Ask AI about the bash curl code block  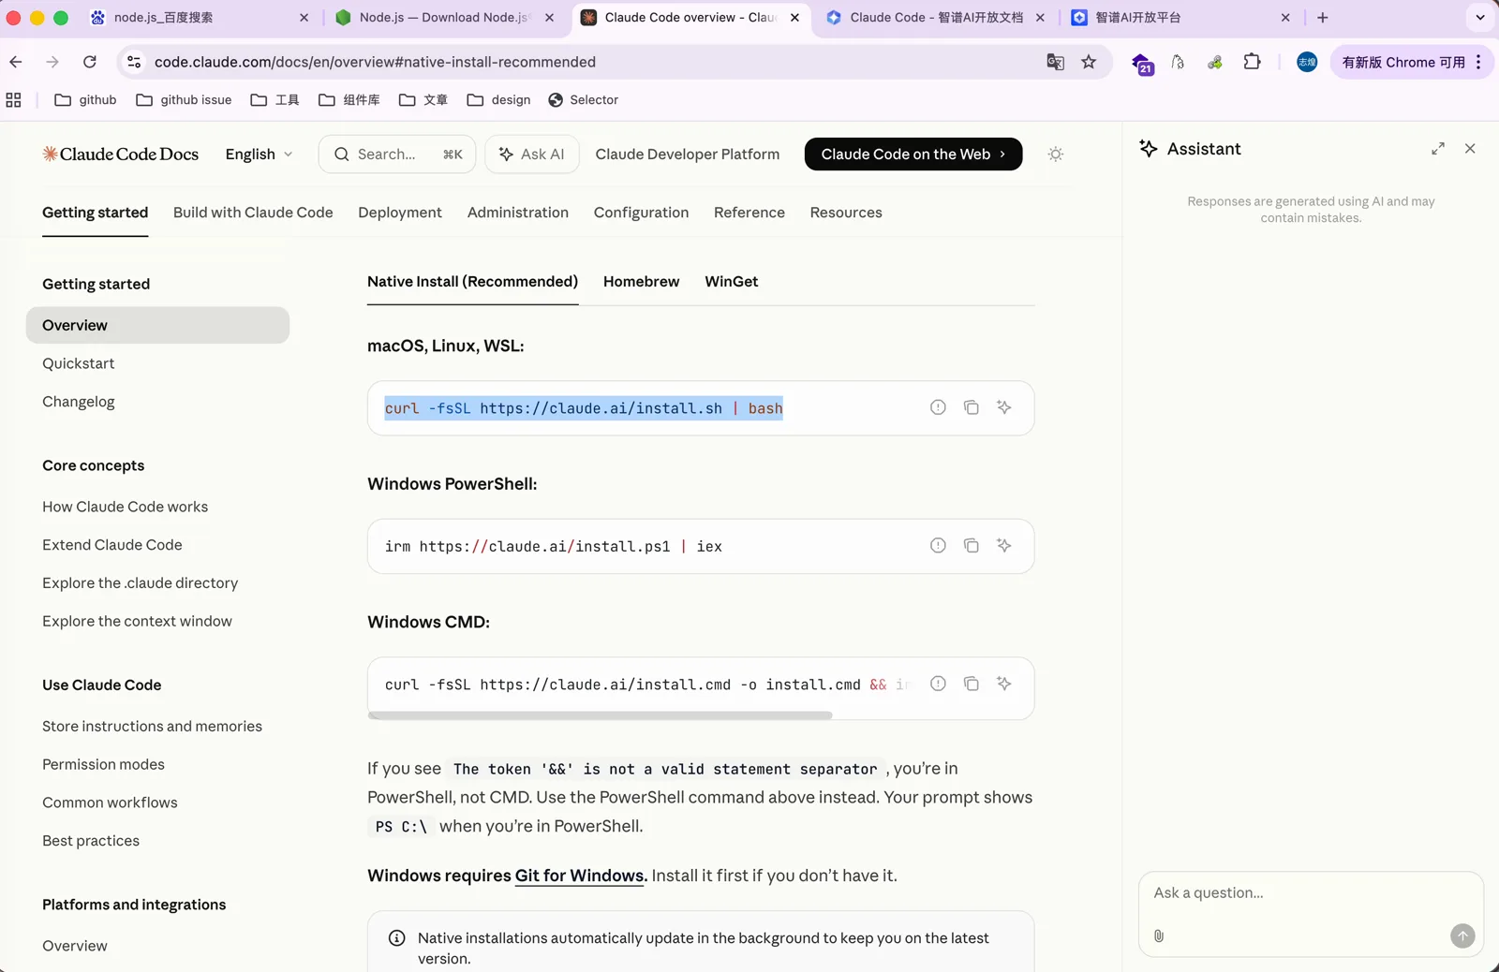click(x=1004, y=407)
